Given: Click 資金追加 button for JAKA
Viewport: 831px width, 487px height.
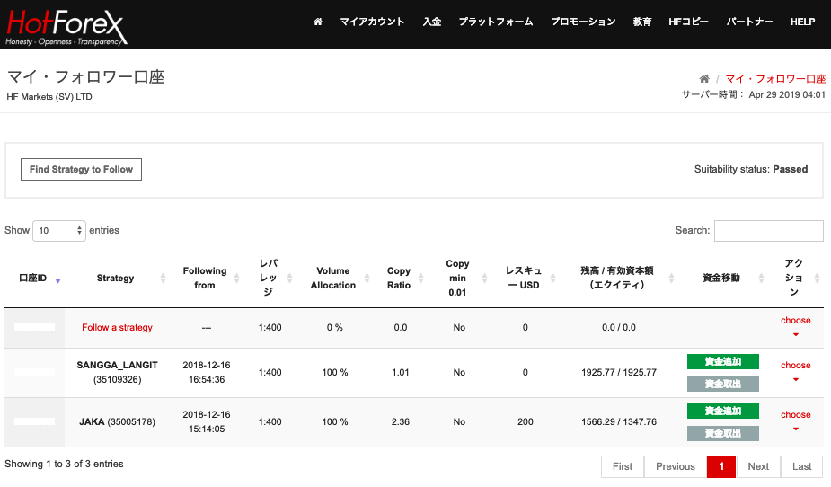Looking at the screenshot, I should coord(723,411).
